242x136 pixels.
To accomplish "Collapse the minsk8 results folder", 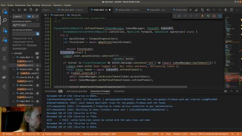I will pos(12,53).
